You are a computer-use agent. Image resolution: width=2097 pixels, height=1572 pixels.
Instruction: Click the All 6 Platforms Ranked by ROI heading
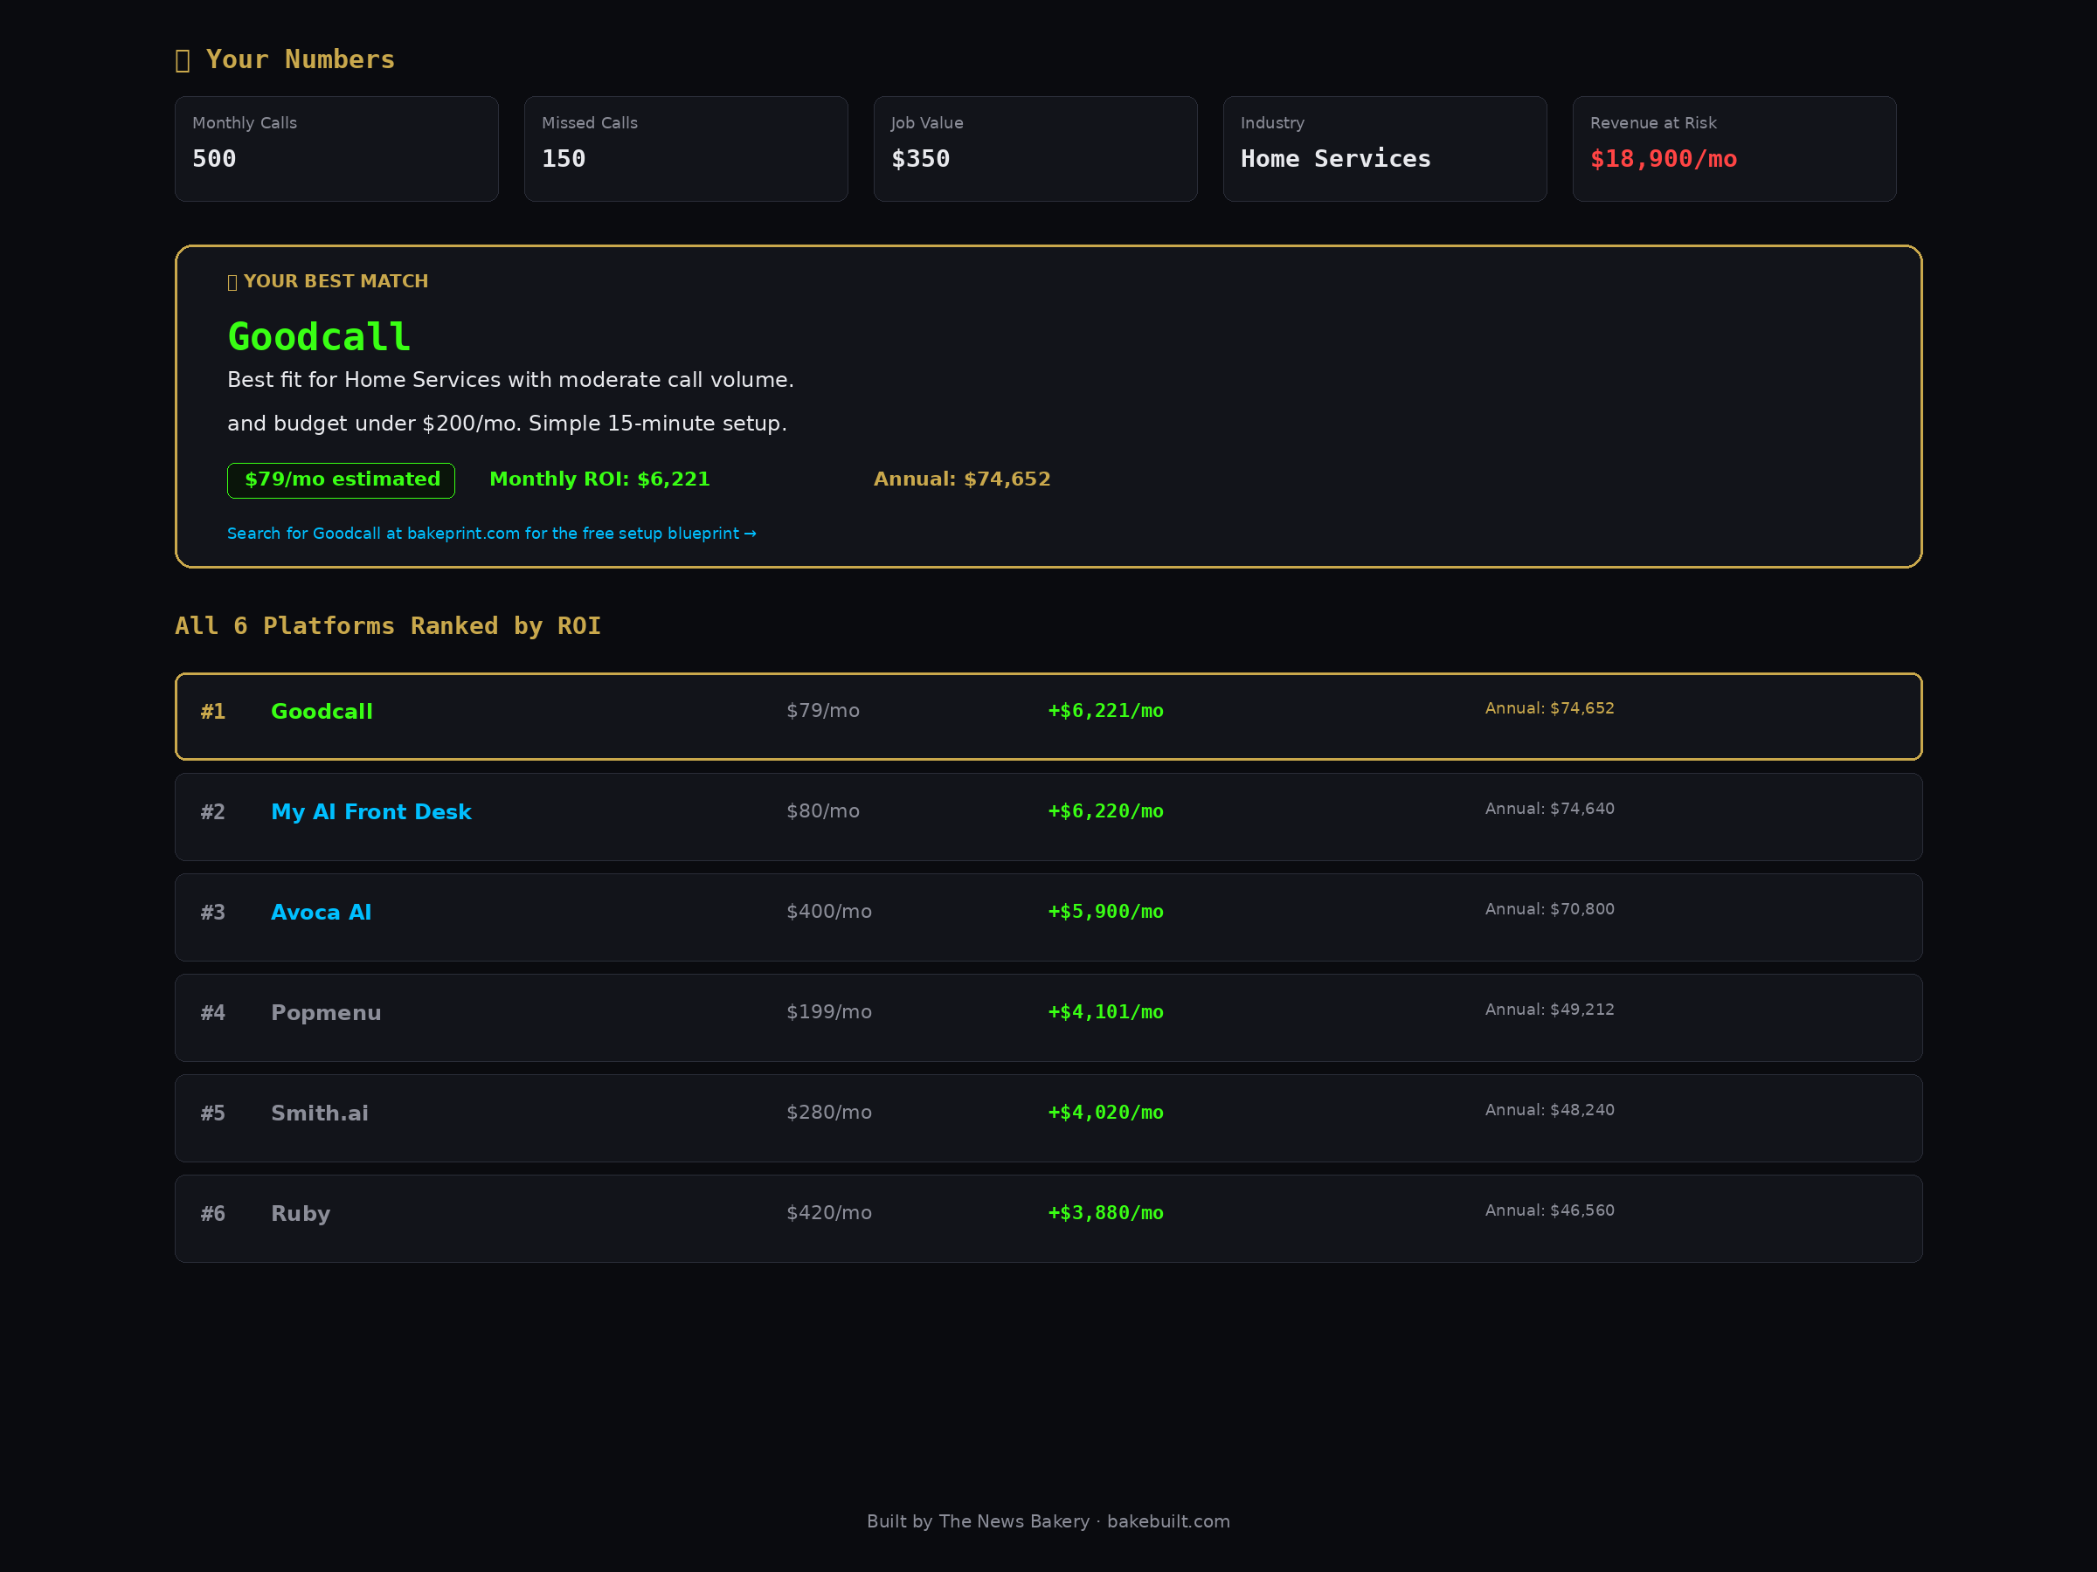388,626
